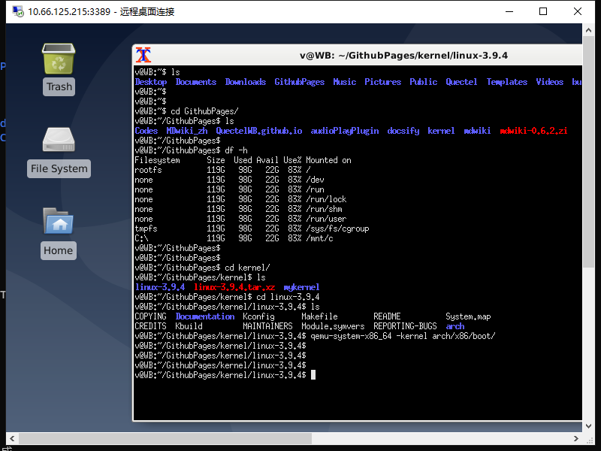Click scroll down arrow on vertical scrollbar
The width and height of the screenshot is (601, 451).
589,426
